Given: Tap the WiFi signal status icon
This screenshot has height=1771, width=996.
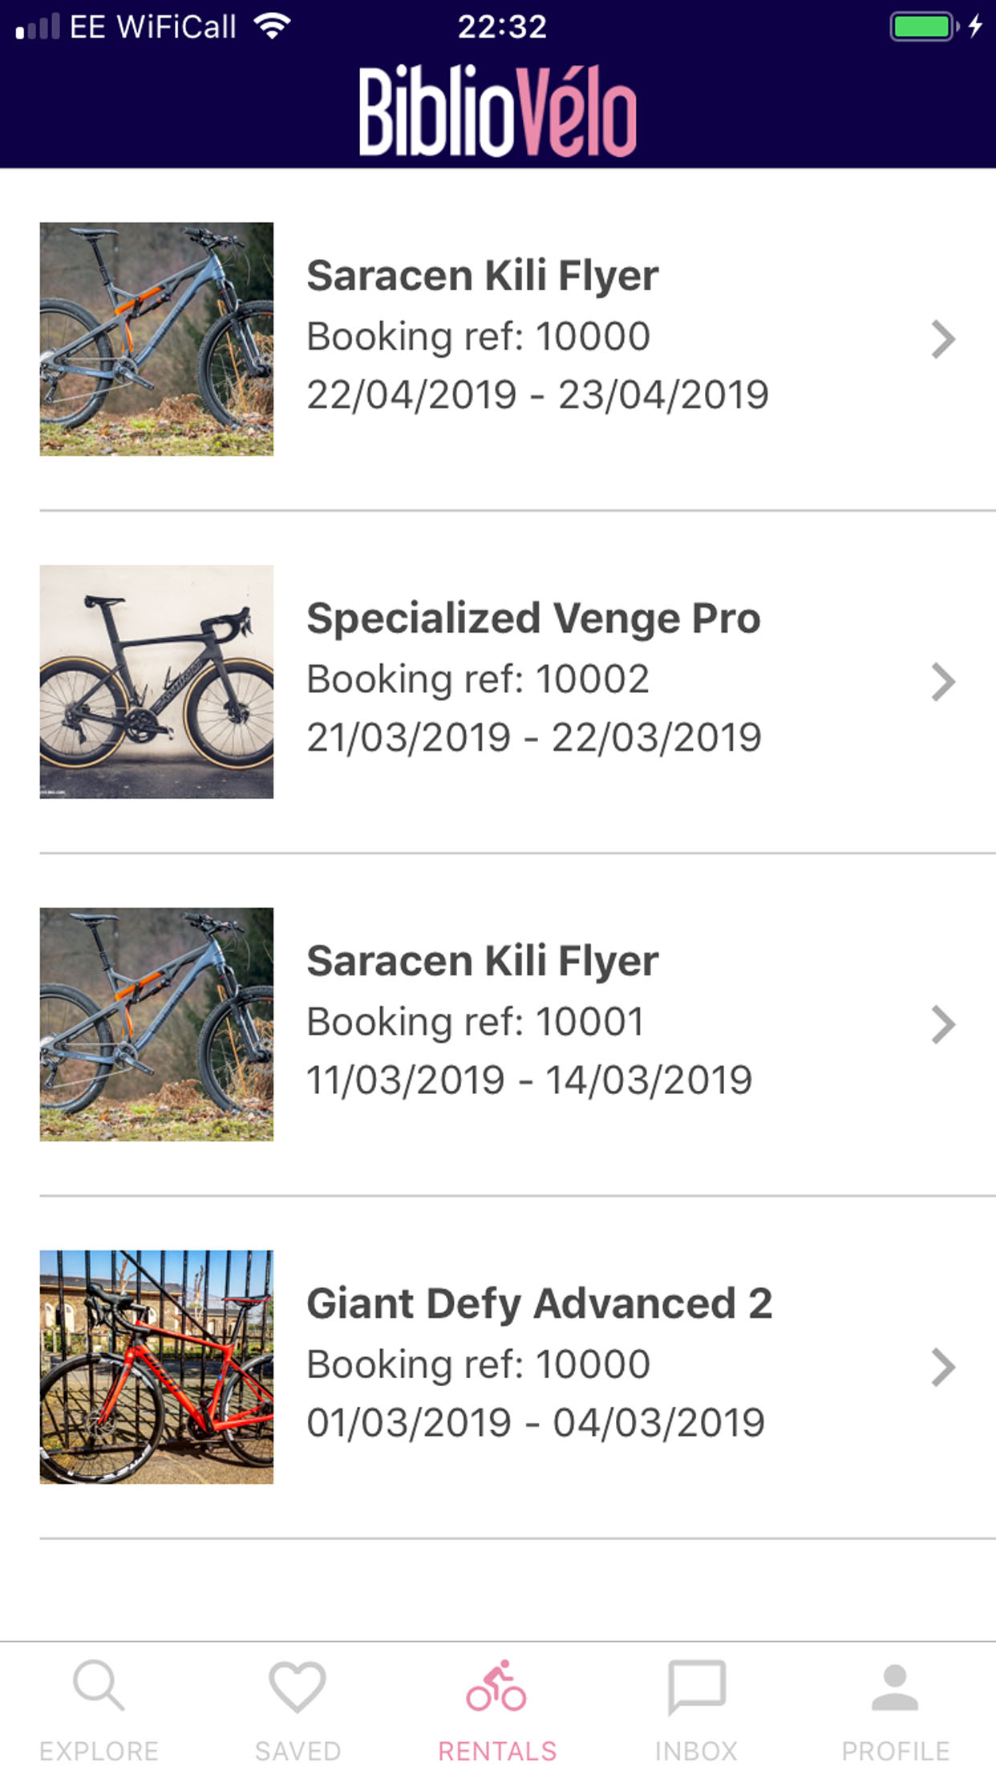Looking at the screenshot, I should [273, 26].
